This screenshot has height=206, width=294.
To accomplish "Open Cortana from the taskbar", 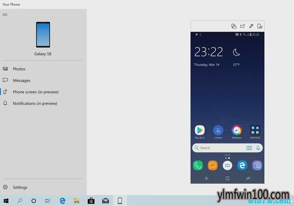I will click(x=34, y=201).
